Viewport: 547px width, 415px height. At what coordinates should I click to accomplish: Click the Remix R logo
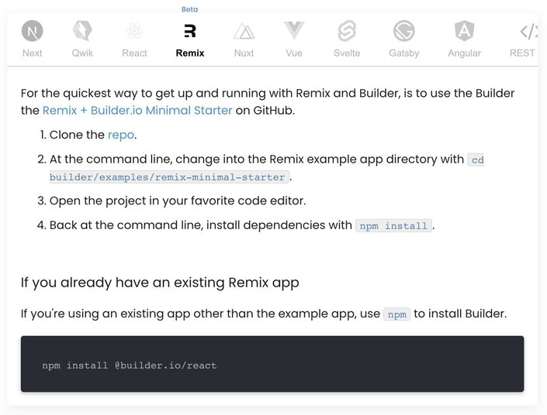(x=190, y=31)
